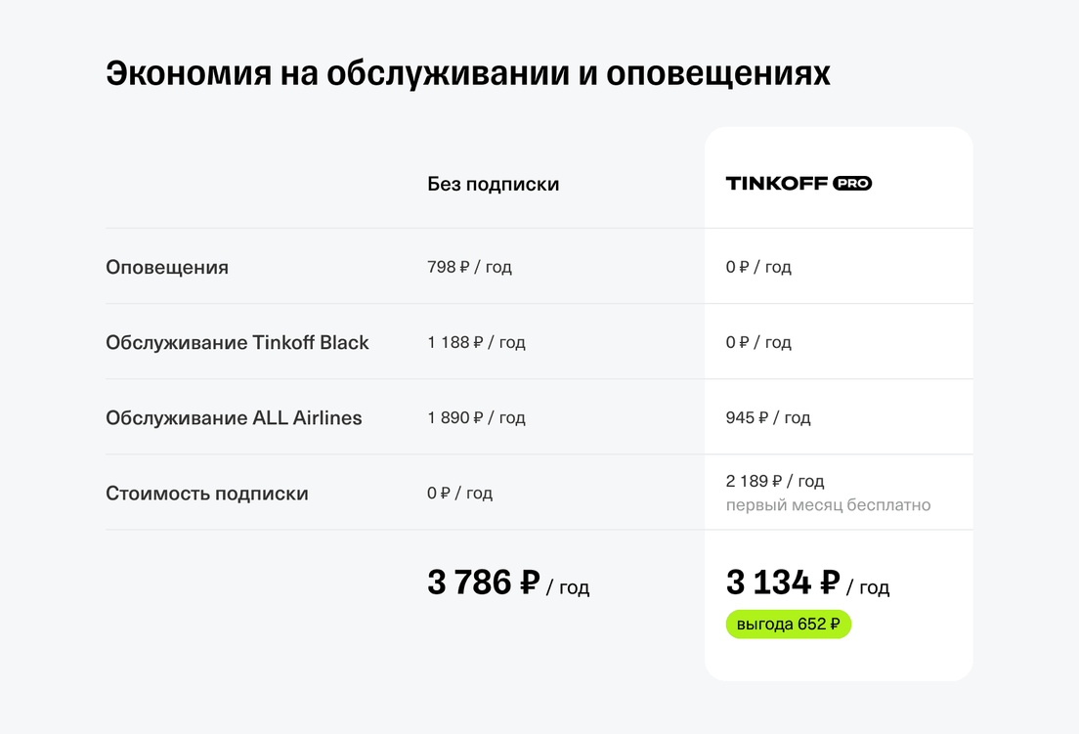Select 'Обслуживание ALL Airlines' row label
Screen dimensions: 1079x734
point(234,417)
